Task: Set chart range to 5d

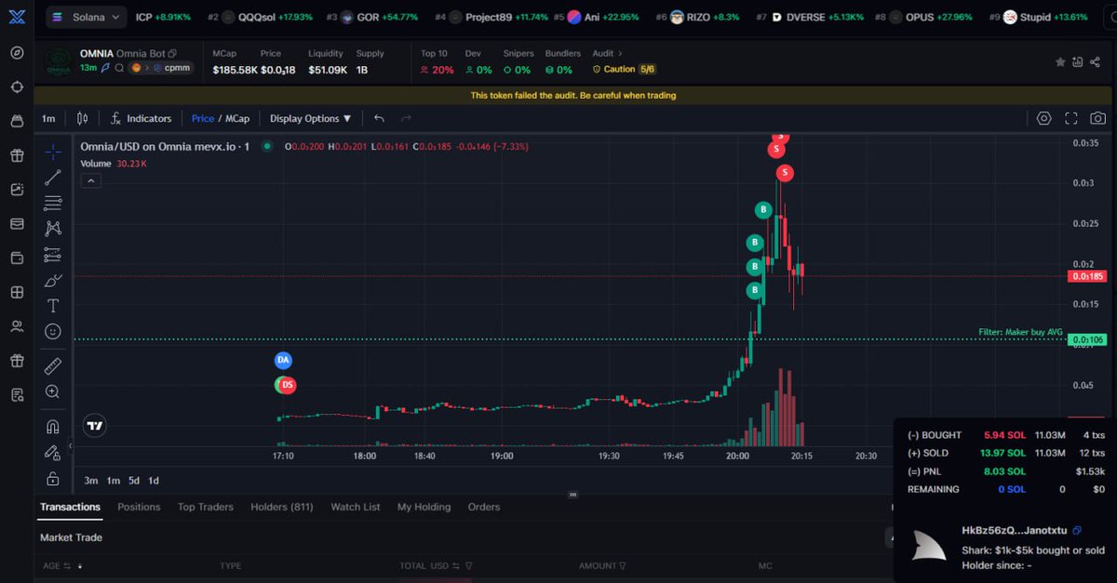Action: 133,481
